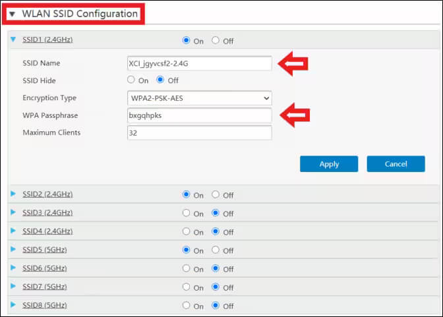Turn off SSID5 radio option
The height and width of the screenshot is (317, 443).
point(216,250)
